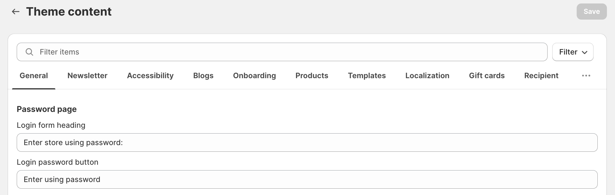Viewport: 615px width, 195px height.
Task: Open the Gift cards tab
Action: click(x=487, y=76)
